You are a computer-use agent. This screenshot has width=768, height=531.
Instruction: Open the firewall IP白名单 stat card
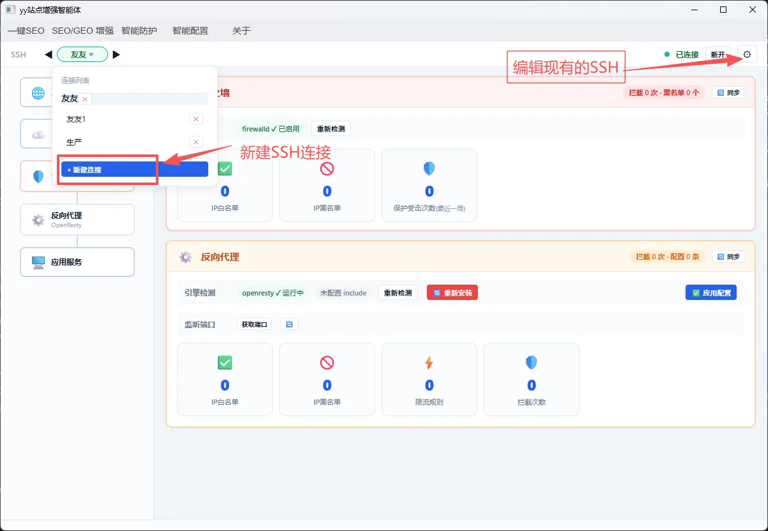tap(225, 185)
